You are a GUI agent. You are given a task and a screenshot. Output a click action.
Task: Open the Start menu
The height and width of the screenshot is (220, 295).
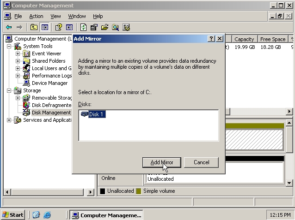pos(13,215)
